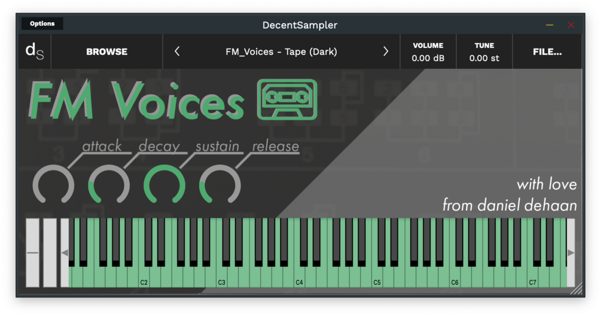Image resolution: width=601 pixels, height=316 pixels.
Task: Shift keyboard right with the arrow
Action: [x=571, y=253]
